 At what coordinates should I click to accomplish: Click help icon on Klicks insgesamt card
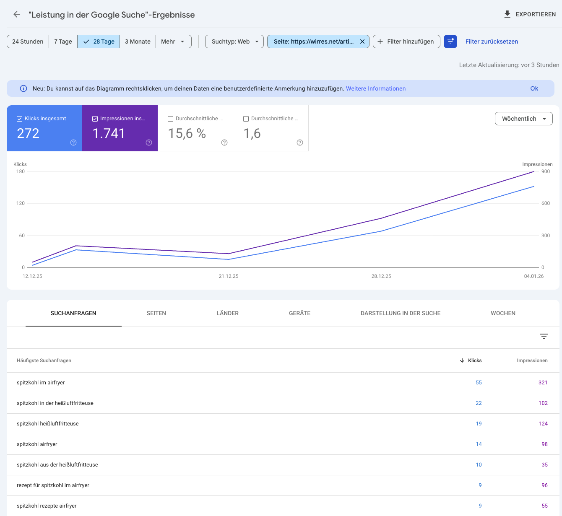click(x=73, y=143)
